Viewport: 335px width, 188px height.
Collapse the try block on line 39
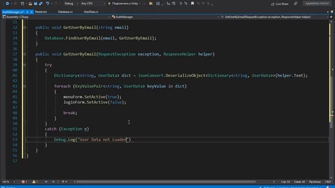(x=25, y=65)
